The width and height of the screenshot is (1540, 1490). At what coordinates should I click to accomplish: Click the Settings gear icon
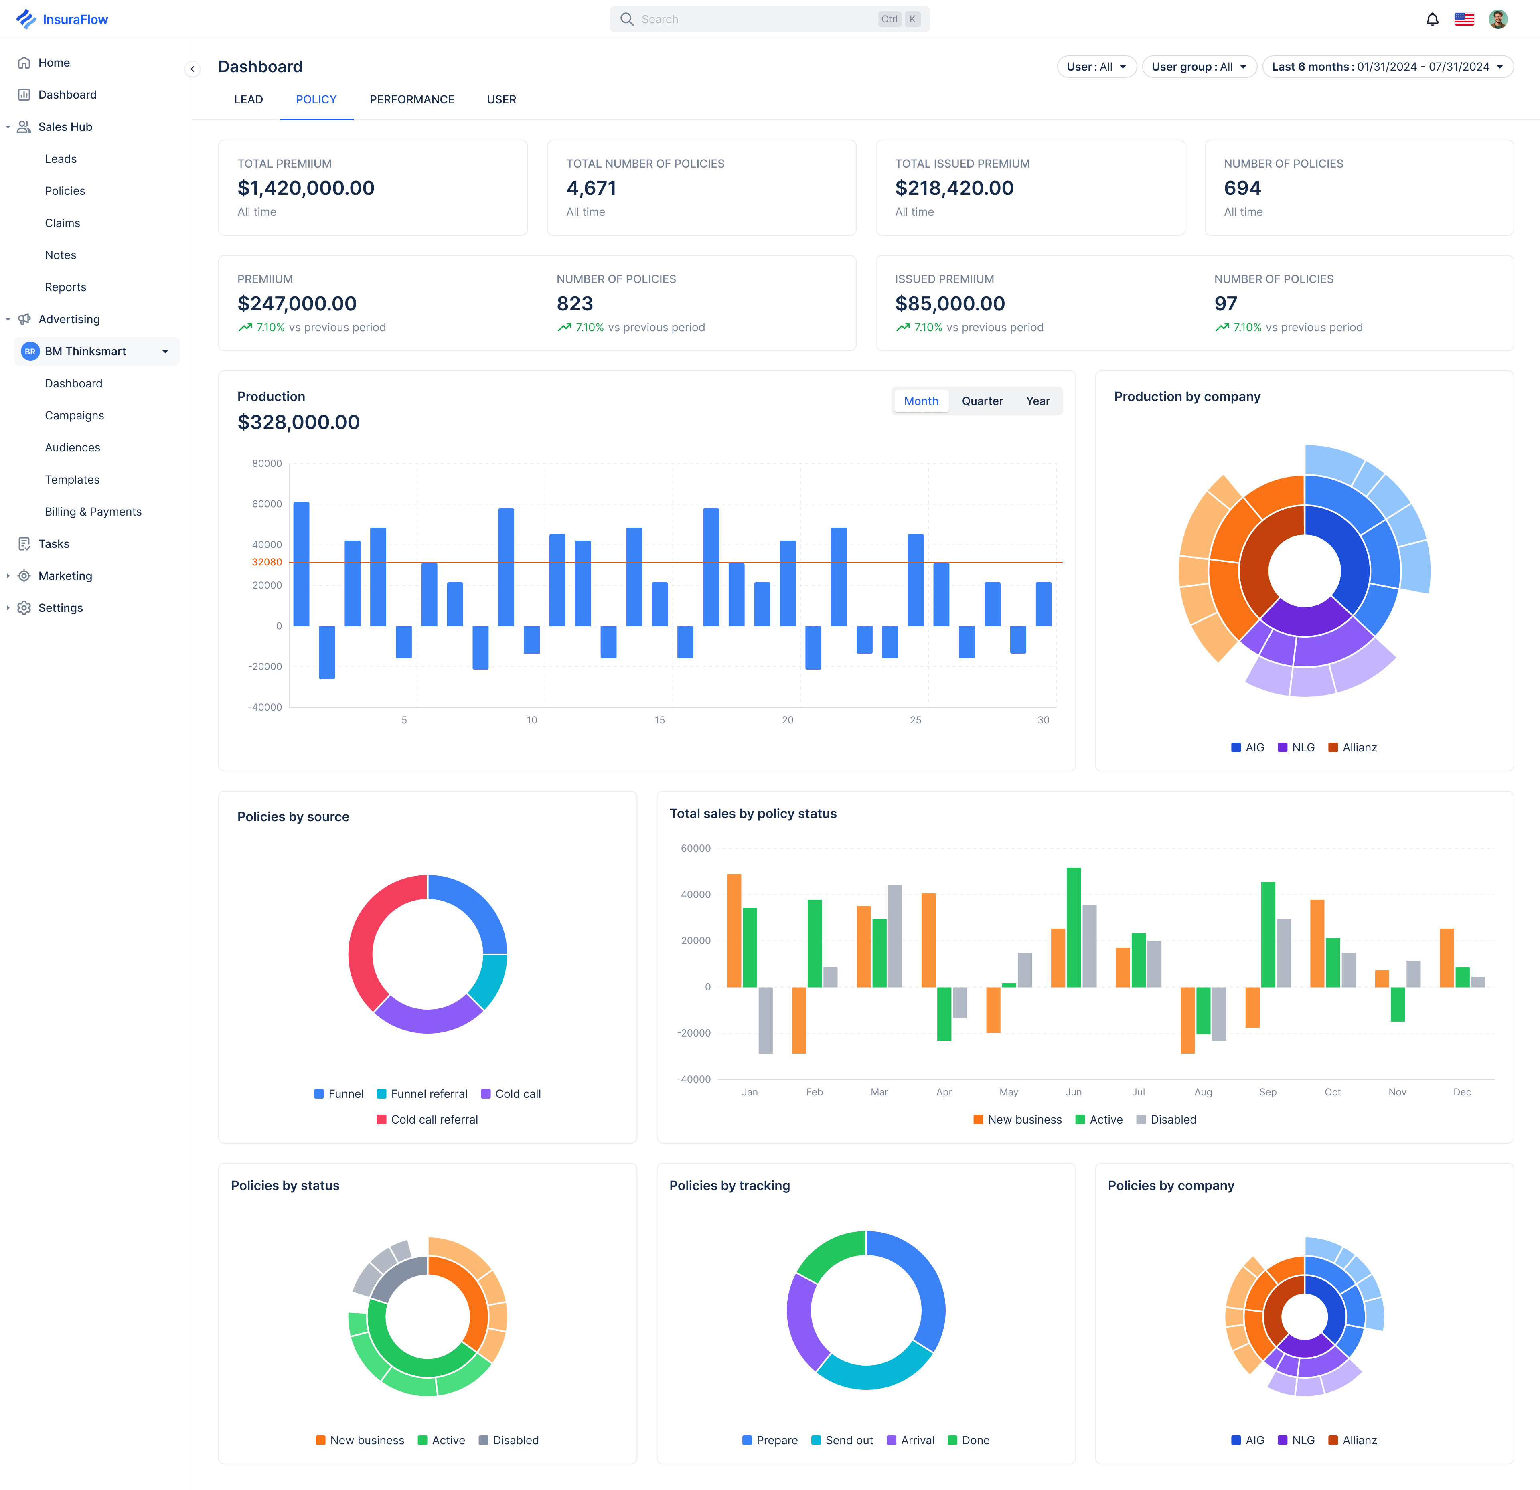(24, 608)
